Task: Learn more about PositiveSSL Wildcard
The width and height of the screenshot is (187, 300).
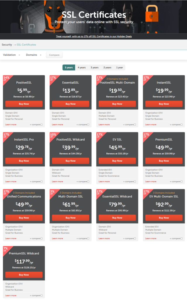Action: pos(58,182)
